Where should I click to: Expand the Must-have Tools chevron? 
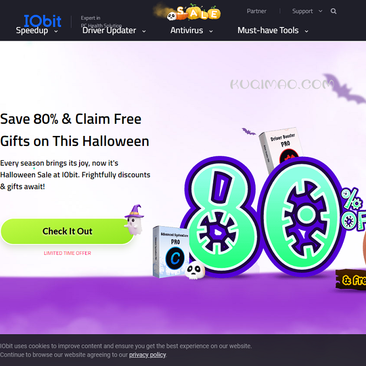(x=307, y=31)
